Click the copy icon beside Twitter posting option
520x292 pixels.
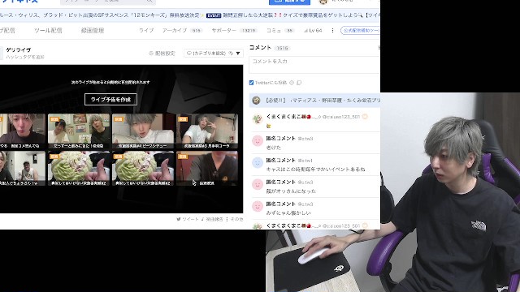(x=299, y=83)
